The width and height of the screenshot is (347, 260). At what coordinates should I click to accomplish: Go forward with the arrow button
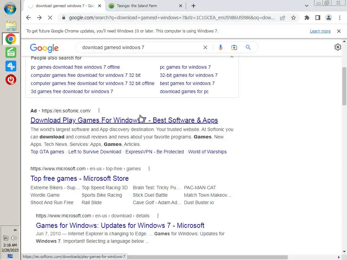[39, 18]
